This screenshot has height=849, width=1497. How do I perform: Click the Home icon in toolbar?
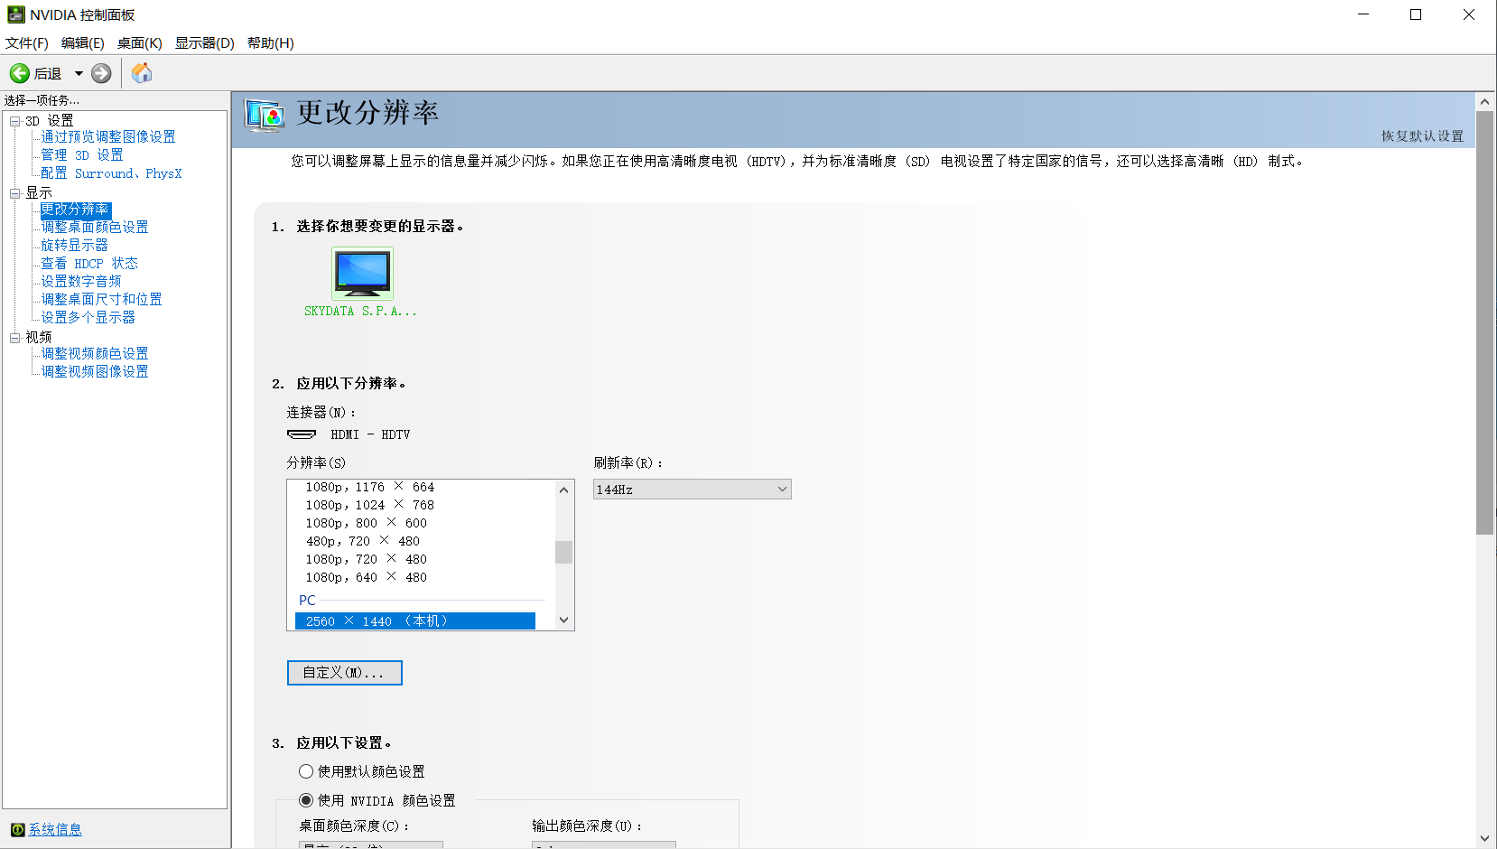pos(142,73)
